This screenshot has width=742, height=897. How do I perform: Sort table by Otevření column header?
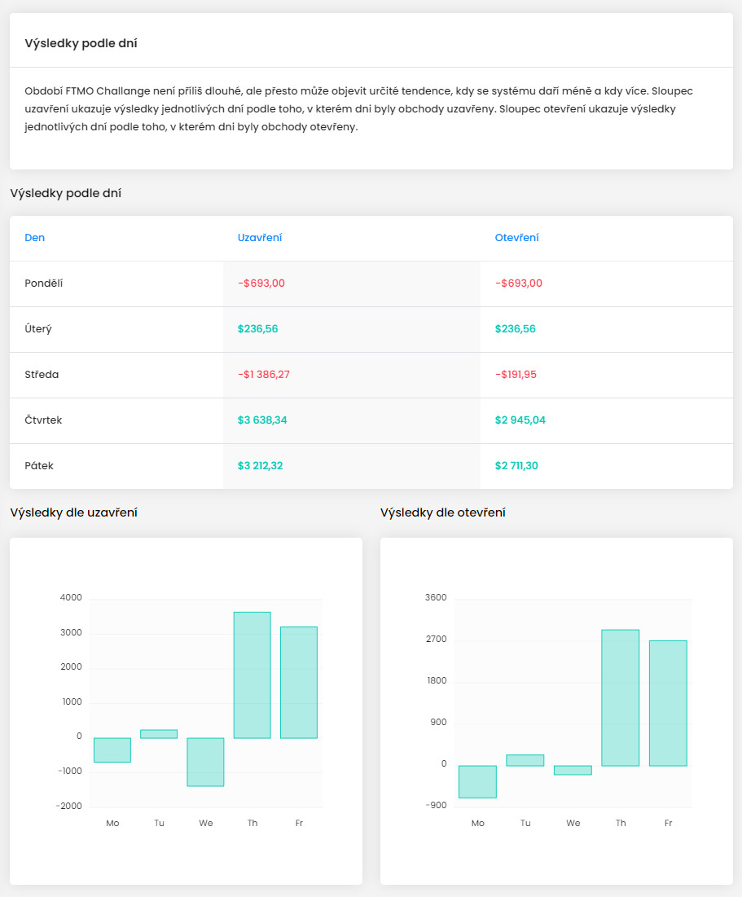coord(516,237)
